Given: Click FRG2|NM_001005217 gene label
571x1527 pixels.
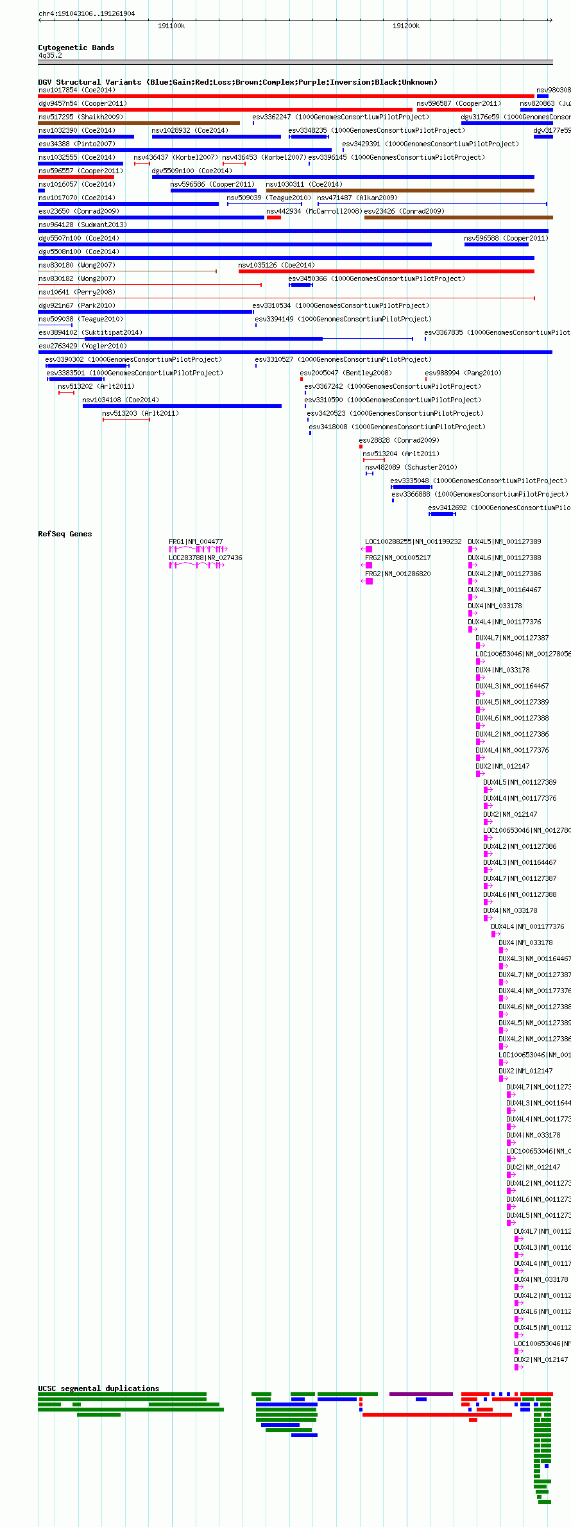Looking at the screenshot, I should pos(398,558).
